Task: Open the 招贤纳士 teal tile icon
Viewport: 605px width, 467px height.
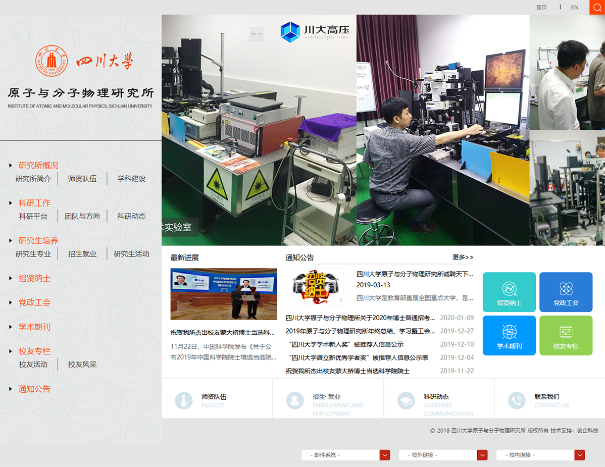Action: pos(509,289)
